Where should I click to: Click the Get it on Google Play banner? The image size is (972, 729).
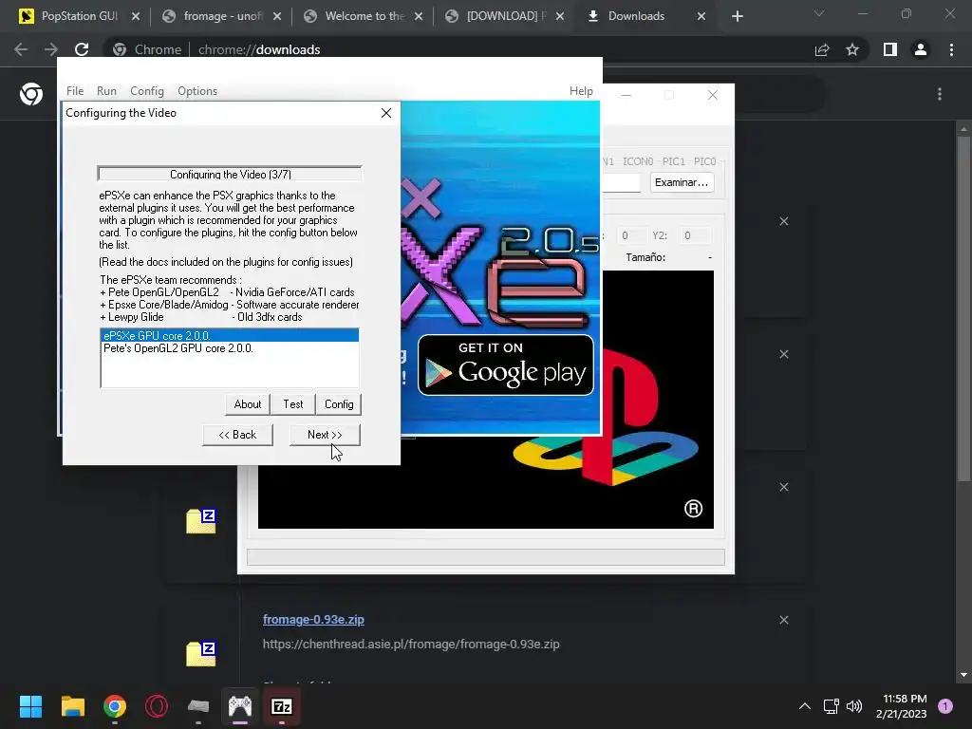[506, 365]
